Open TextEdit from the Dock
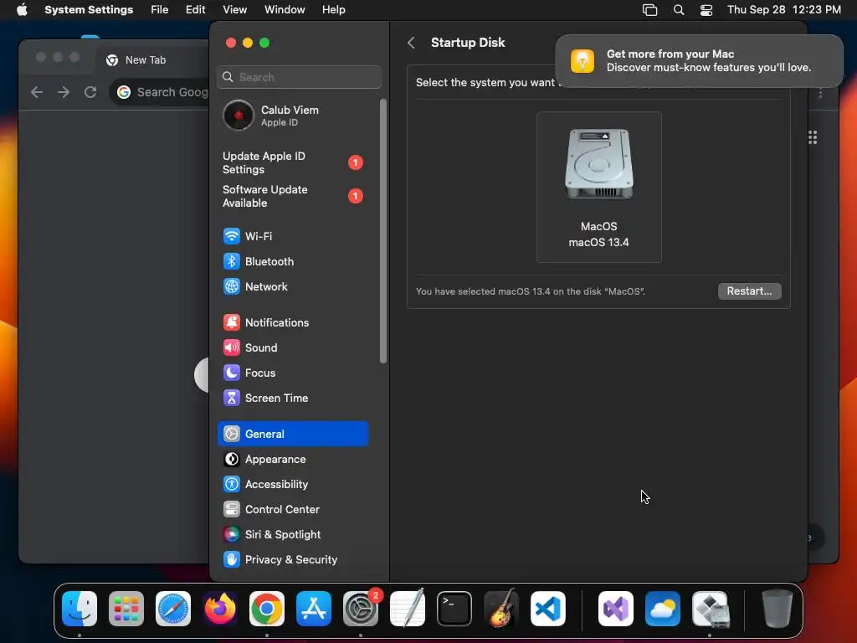The width and height of the screenshot is (857, 643). click(408, 609)
